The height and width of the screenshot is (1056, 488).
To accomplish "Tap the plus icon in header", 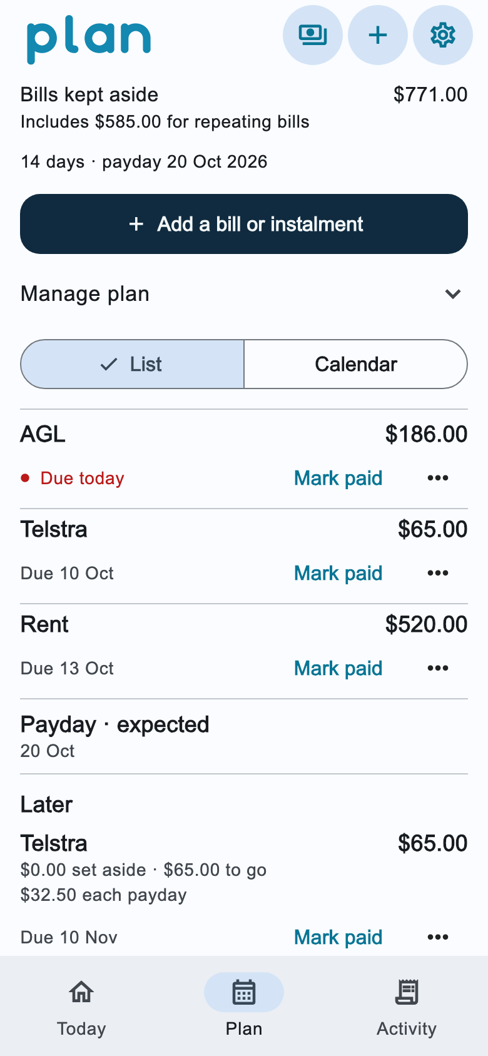I will click(x=378, y=35).
